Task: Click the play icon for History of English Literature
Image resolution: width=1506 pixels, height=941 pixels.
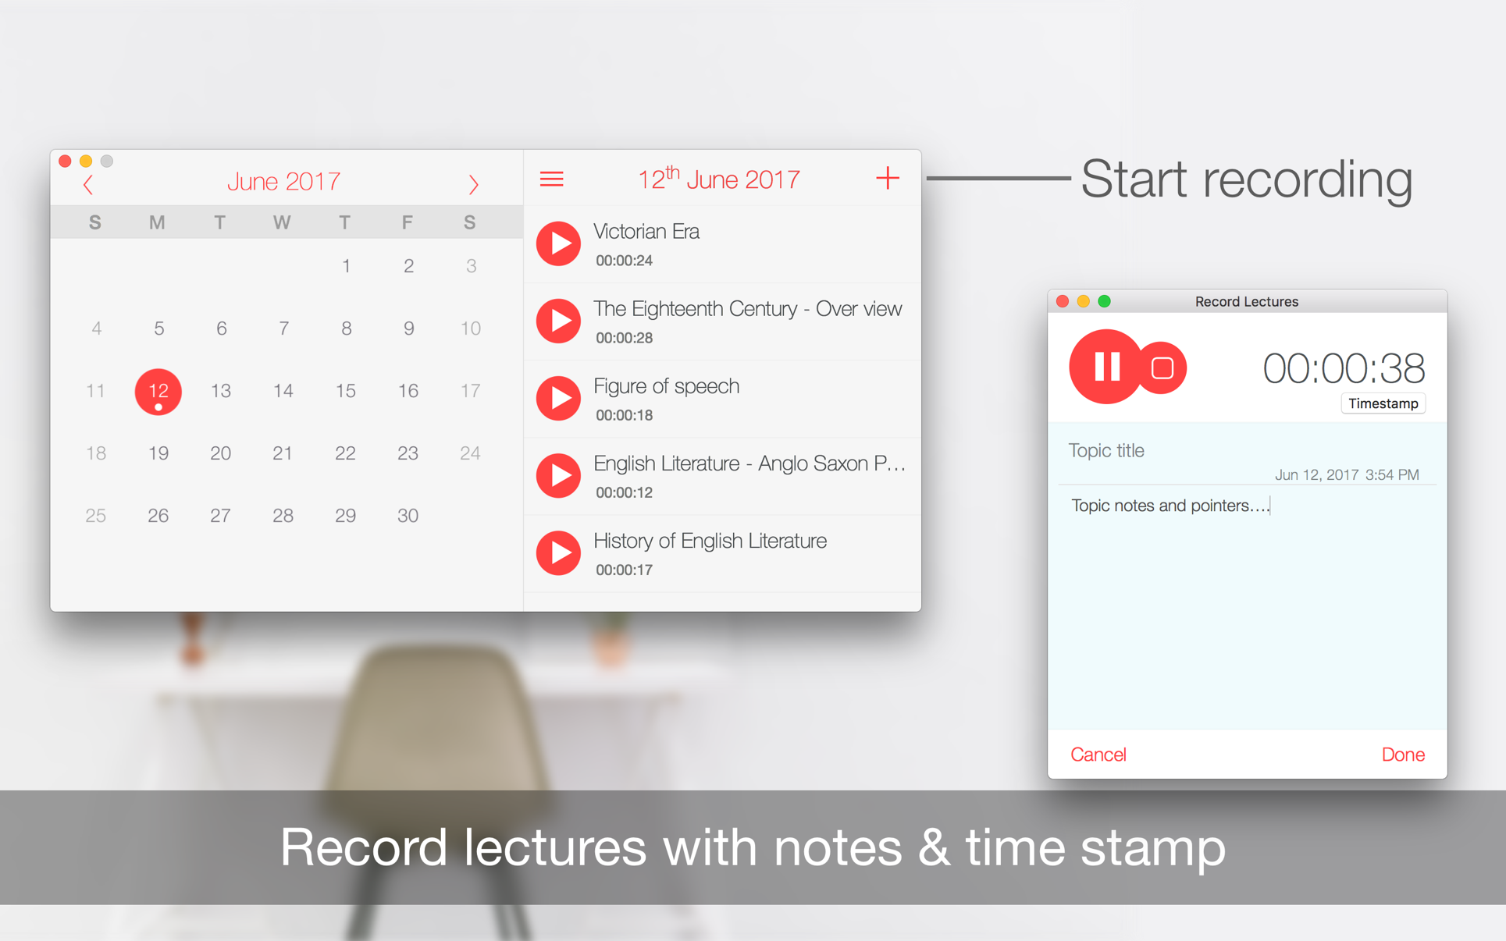Action: (x=560, y=552)
